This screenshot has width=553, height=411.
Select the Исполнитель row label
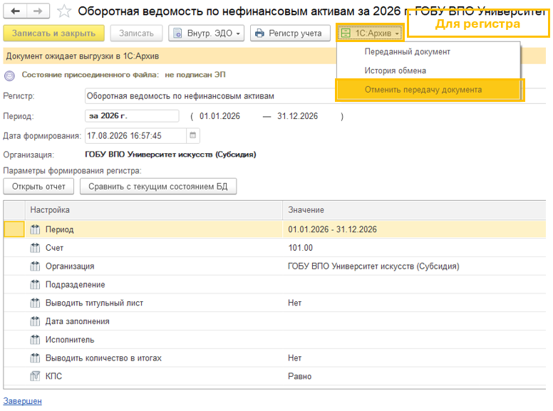tap(70, 340)
